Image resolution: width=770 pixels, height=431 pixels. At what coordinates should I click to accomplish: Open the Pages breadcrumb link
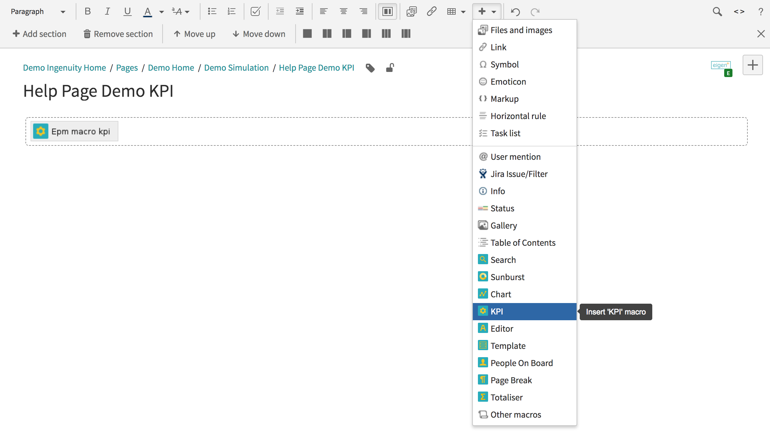point(127,68)
